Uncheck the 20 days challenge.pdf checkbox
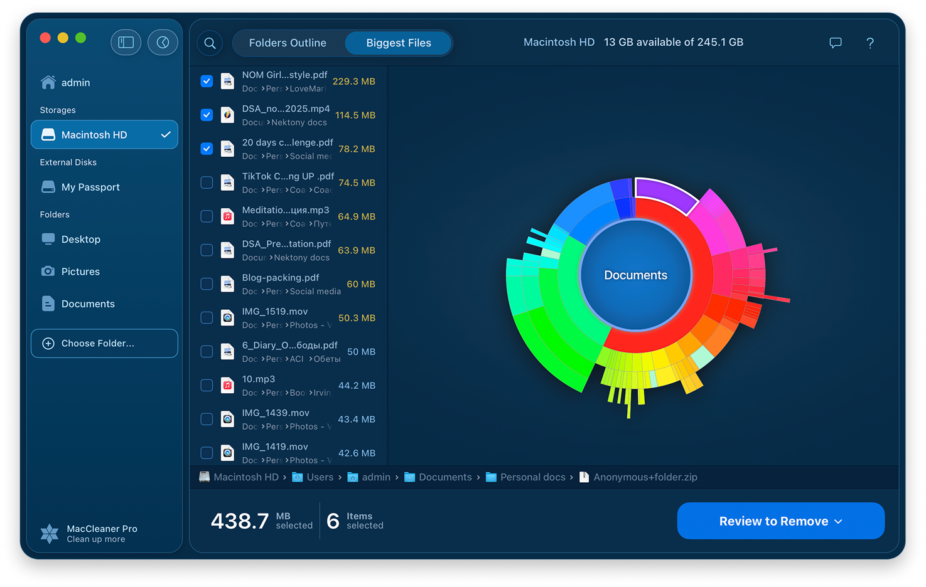The image size is (926, 587). [207, 149]
